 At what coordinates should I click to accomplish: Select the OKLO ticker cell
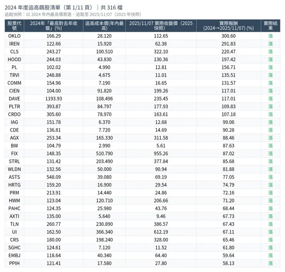[x=14, y=36]
